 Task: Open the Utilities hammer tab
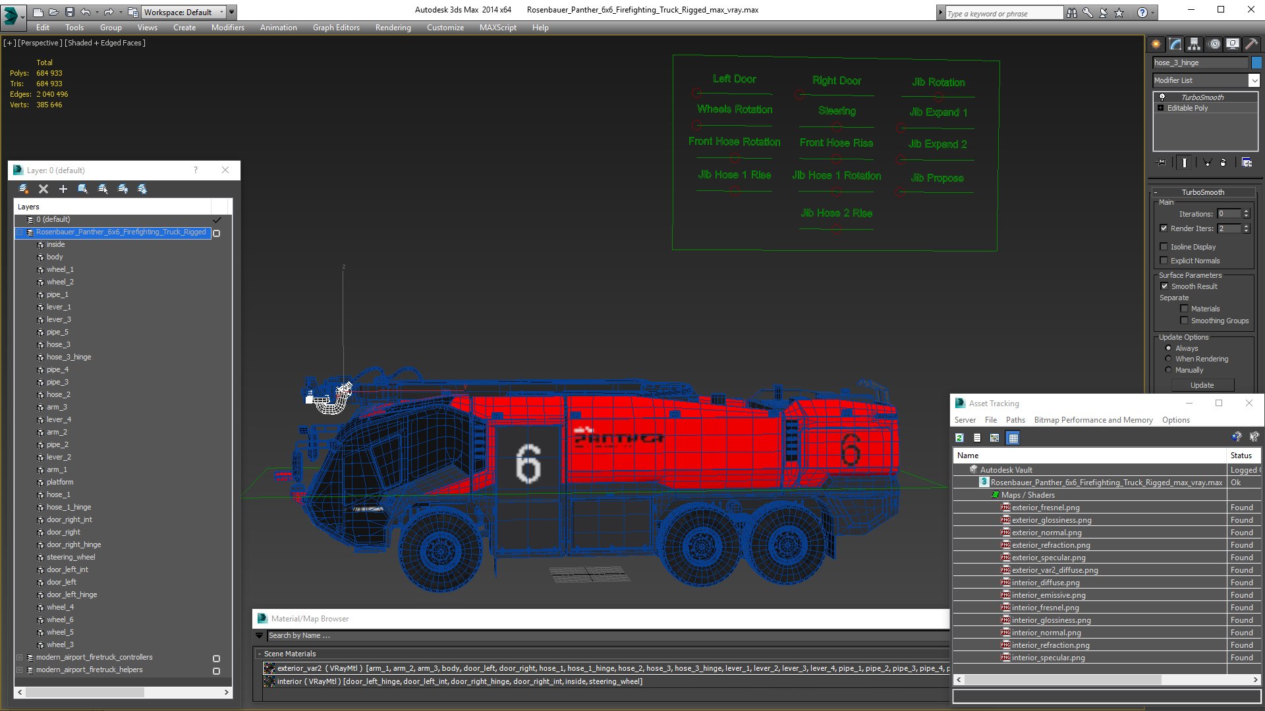tap(1251, 44)
